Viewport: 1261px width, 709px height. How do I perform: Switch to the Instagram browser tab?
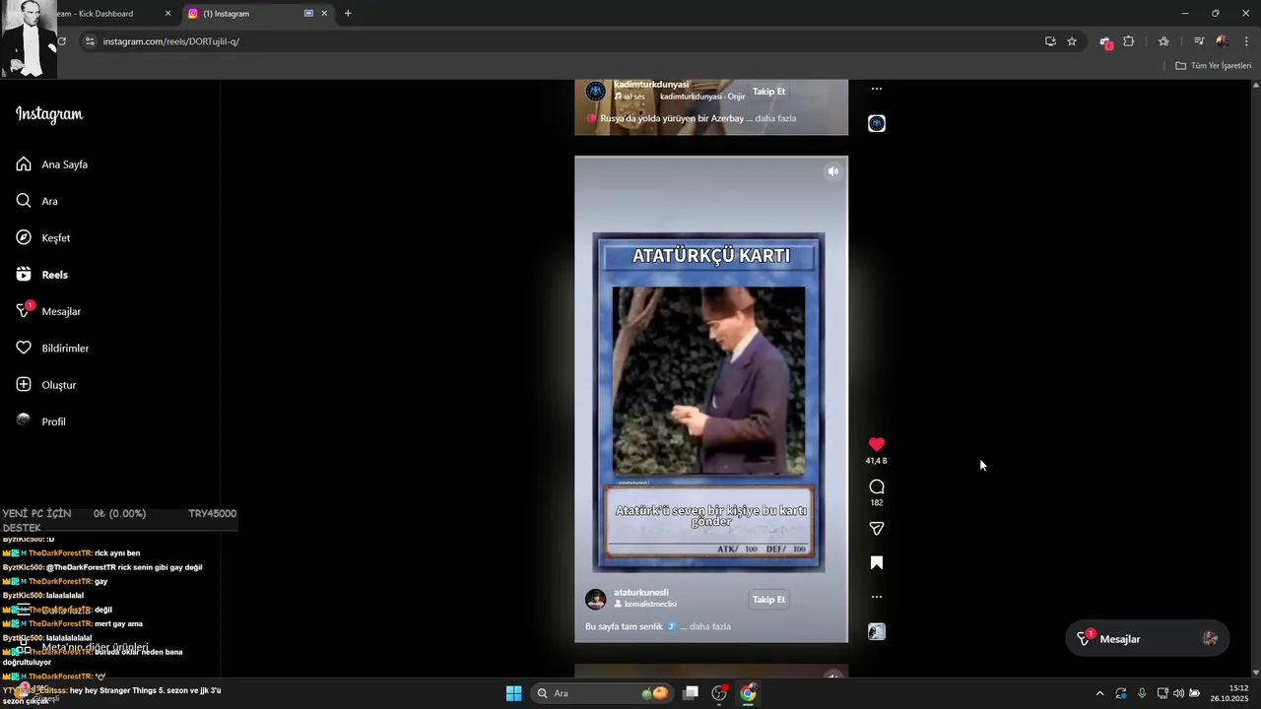click(246, 14)
